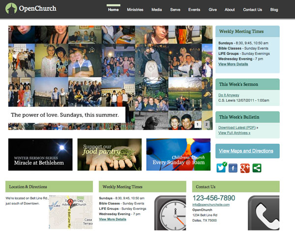
Task: Click View More Details in footer section
Action: [113, 219]
